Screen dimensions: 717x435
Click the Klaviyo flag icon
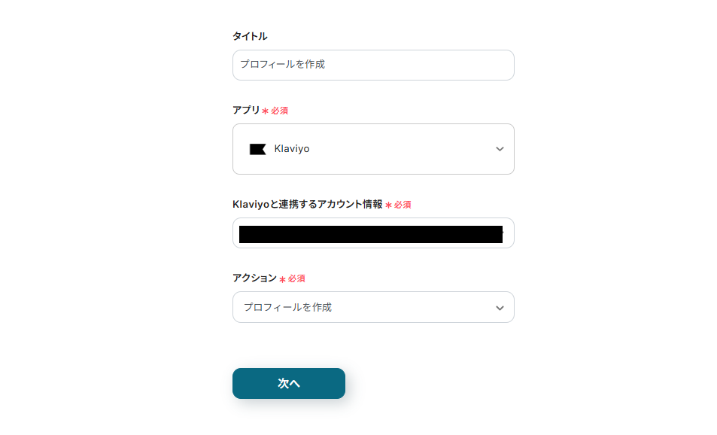coord(257,148)
